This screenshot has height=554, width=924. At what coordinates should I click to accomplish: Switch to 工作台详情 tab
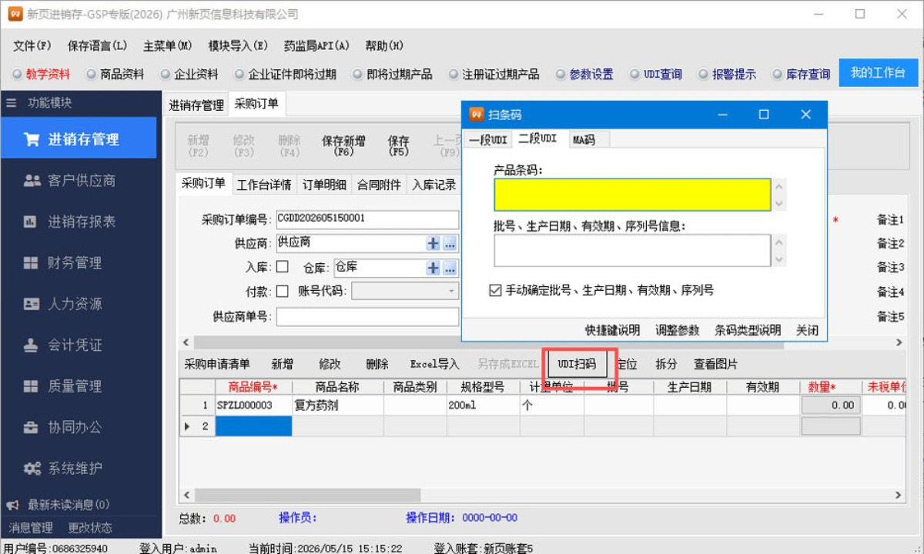[x=263, y=185]
